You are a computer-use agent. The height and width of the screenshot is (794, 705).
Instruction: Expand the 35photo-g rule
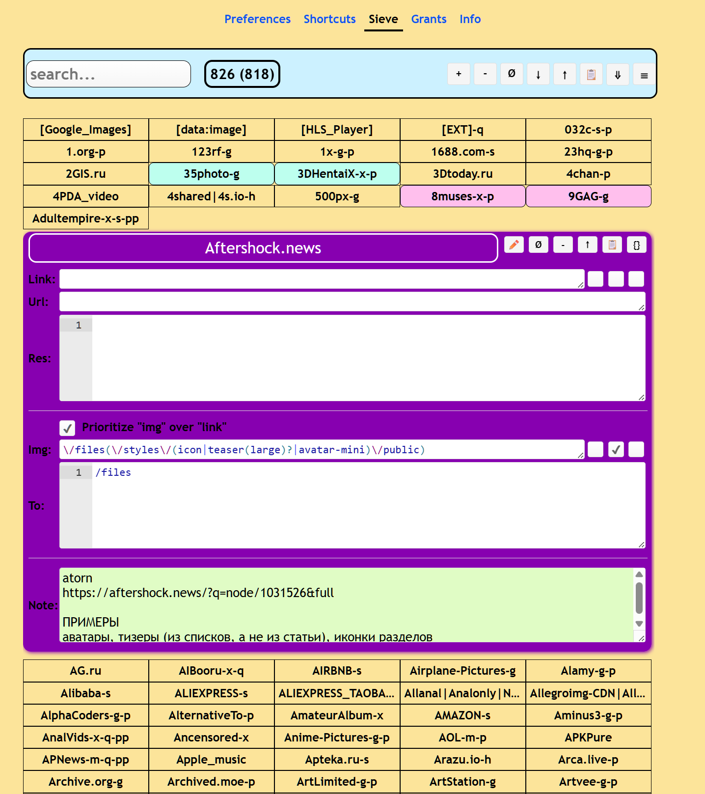[212, 174]
